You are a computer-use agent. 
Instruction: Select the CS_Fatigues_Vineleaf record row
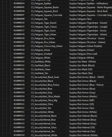tap(61, 54)
